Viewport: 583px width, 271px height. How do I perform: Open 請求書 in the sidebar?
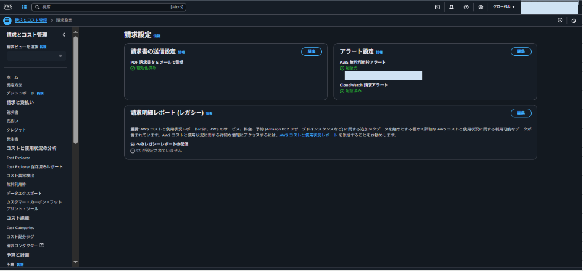click(x=12, y=112)
